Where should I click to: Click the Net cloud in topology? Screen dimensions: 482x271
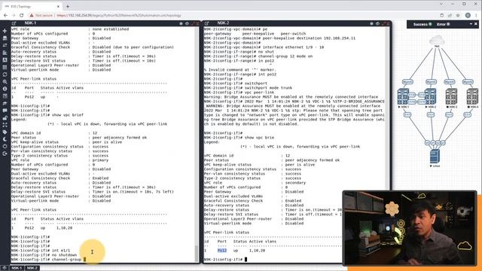[x=437, y=40]
